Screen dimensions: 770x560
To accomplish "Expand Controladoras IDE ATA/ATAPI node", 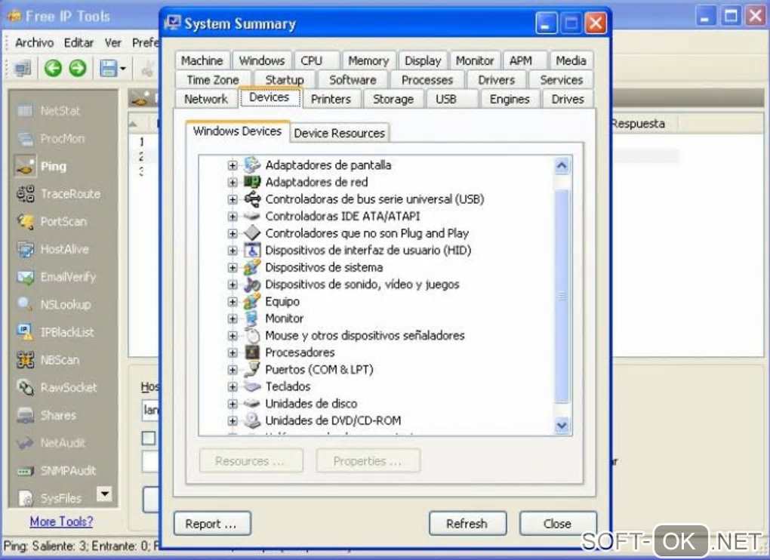I will (x=233, y=217).
